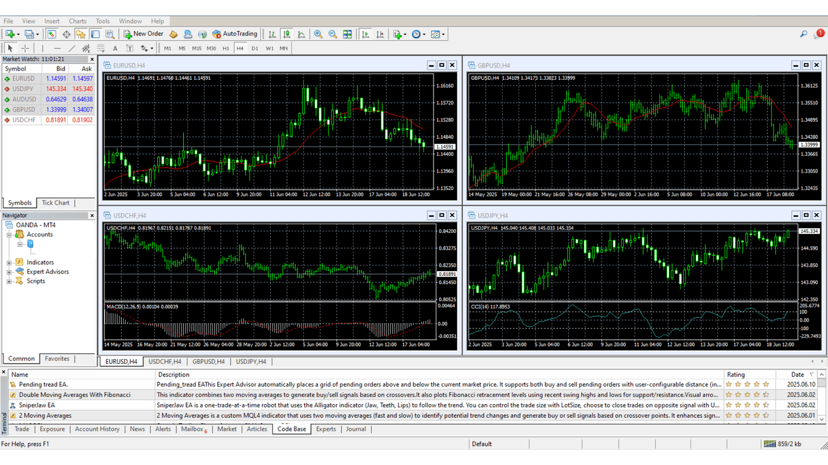Open the Charts menu
The image size is (828, 465).
pyautogui.click(x=77, y=21)
